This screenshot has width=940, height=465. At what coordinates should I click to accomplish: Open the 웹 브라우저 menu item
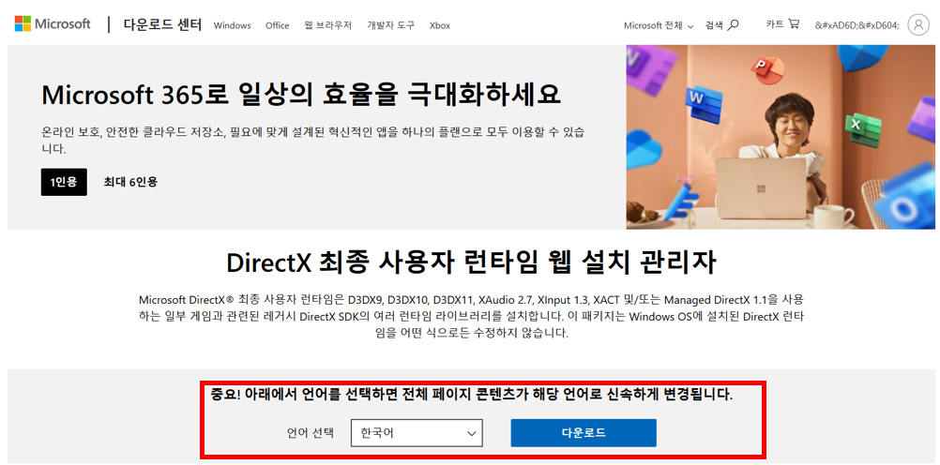[x=328, y=25]
